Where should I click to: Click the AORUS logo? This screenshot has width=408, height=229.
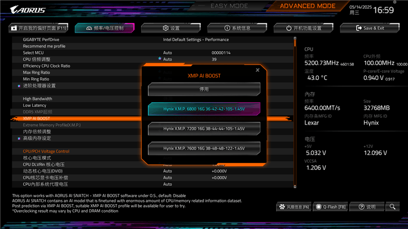pyautogui.click(x=28, y=10)
